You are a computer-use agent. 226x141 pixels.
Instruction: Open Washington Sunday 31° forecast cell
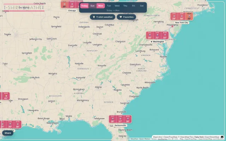point(157,35)
